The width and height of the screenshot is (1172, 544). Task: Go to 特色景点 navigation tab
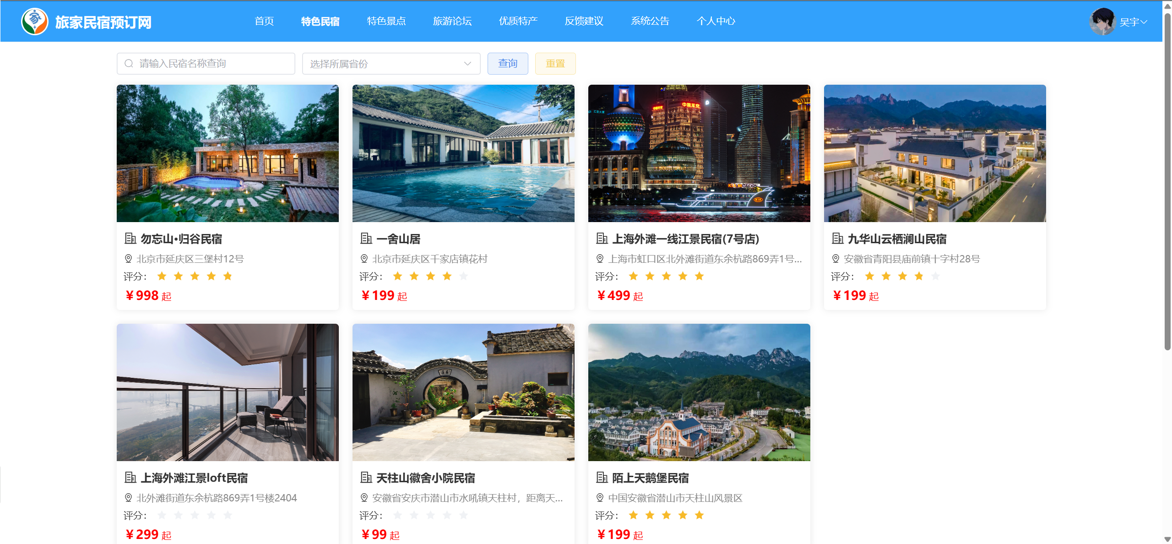click(386, 22)
